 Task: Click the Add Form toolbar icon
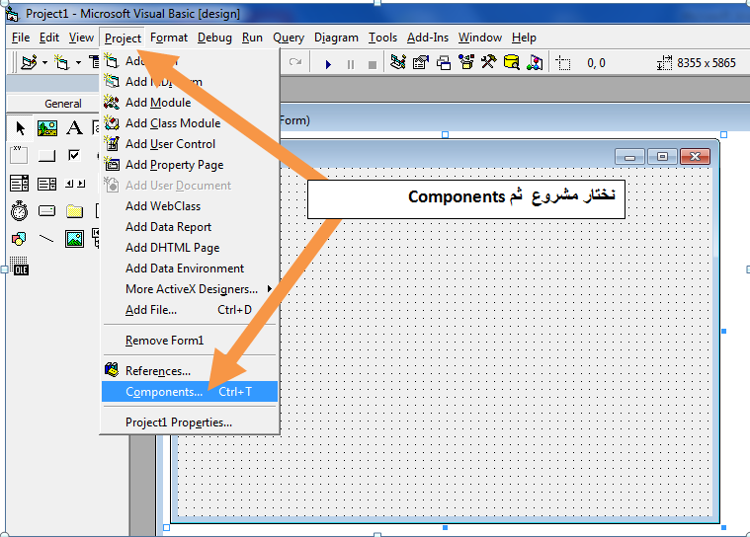tap(62, 62)
